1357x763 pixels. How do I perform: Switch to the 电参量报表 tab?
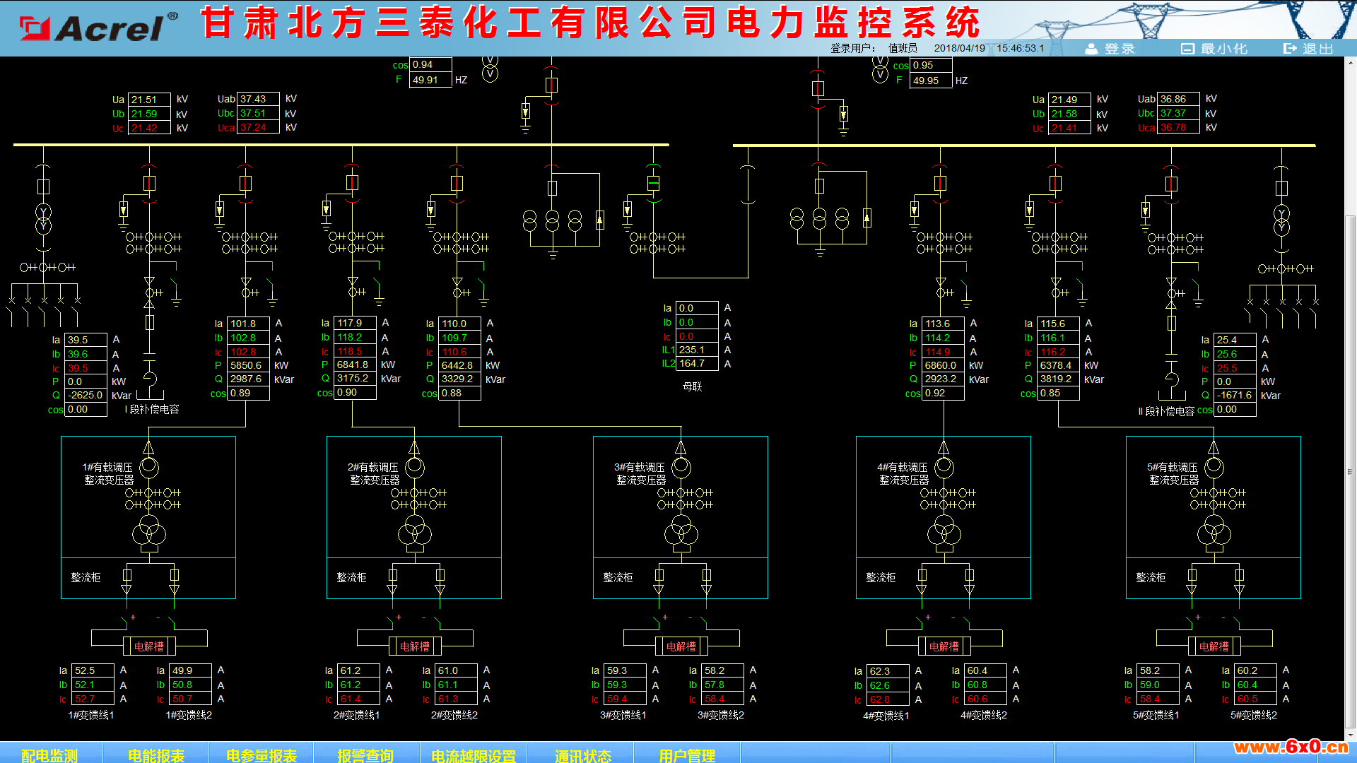262,755
